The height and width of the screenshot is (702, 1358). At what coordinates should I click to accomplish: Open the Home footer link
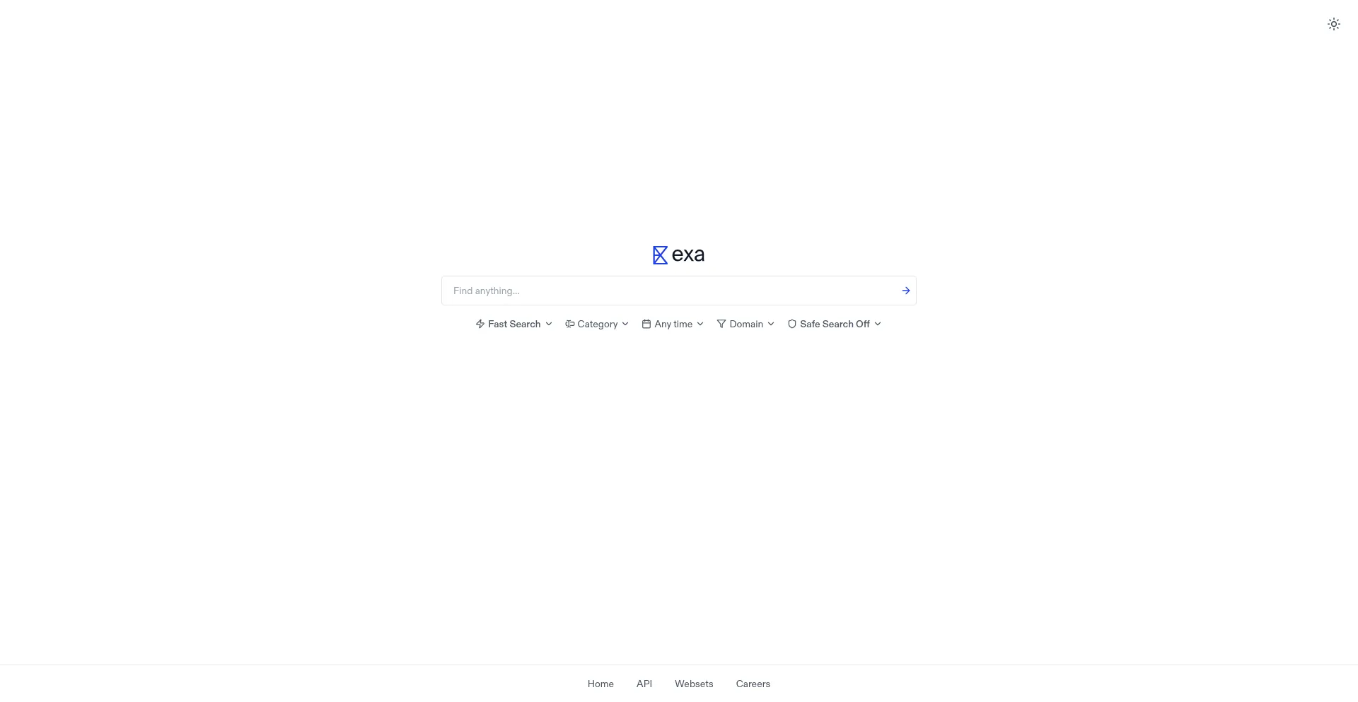[600, 684]
